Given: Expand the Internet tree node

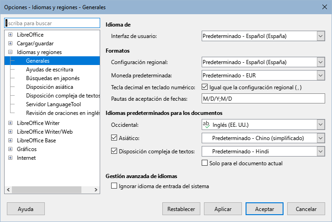Looking at the screenshot, I should pos(10,157).
